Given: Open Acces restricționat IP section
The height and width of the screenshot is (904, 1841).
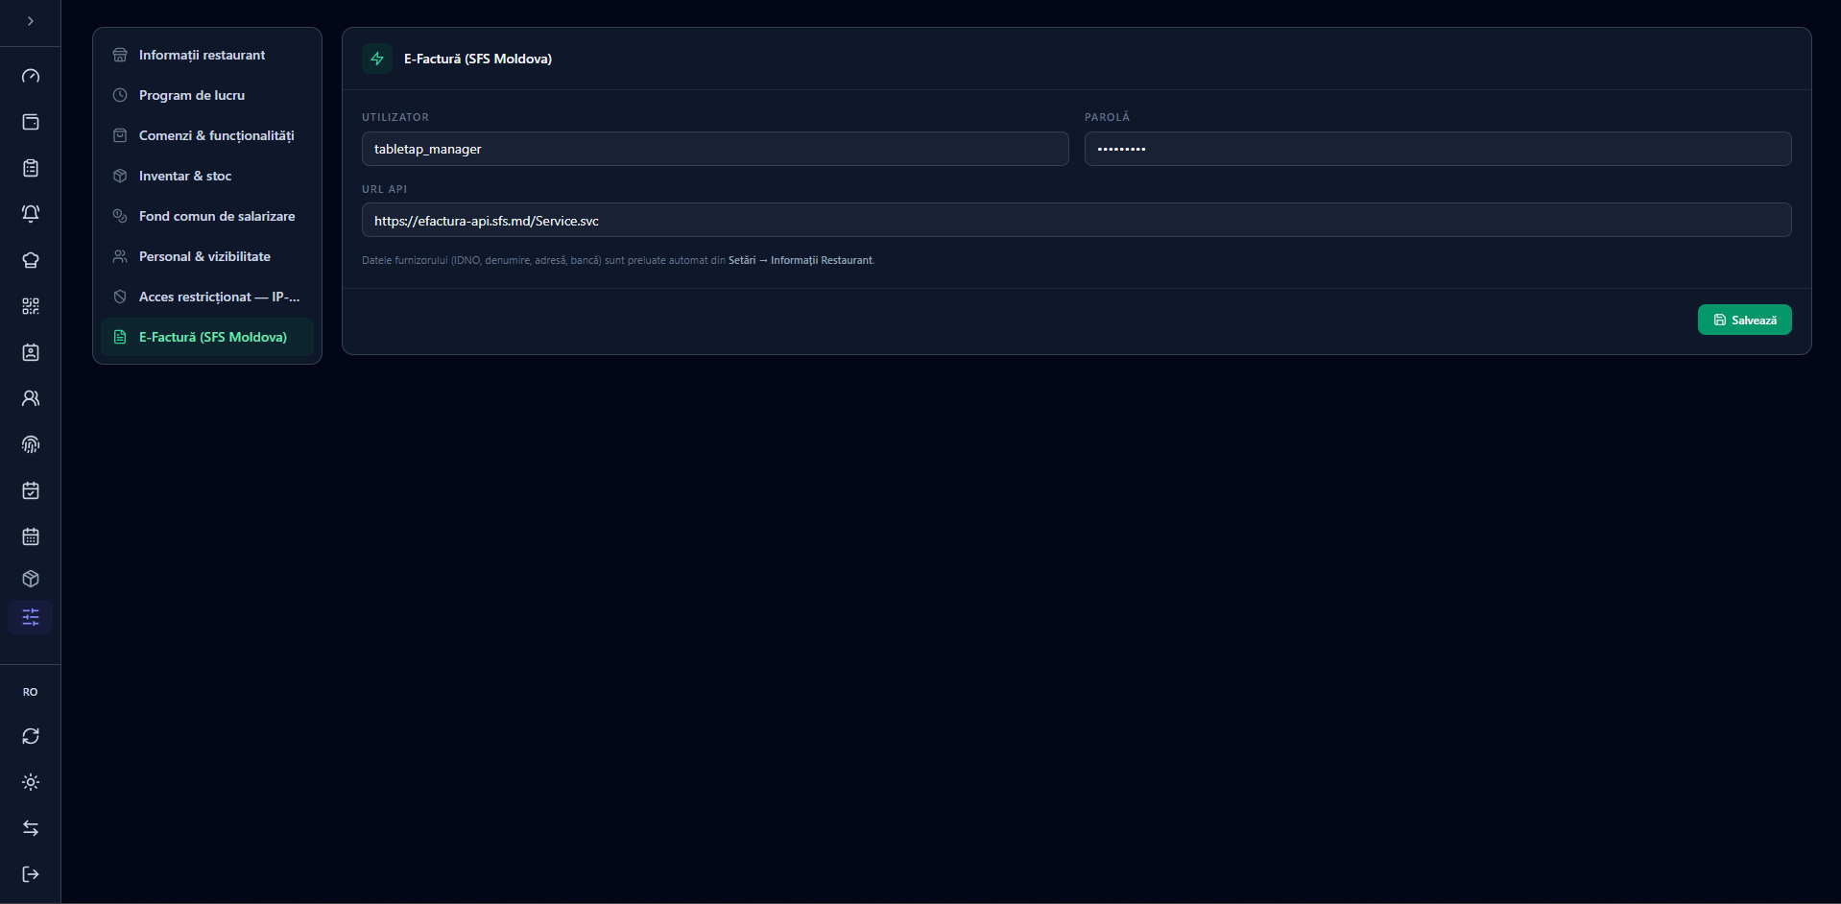Looking at the screenshot, I should click(207, 297).
